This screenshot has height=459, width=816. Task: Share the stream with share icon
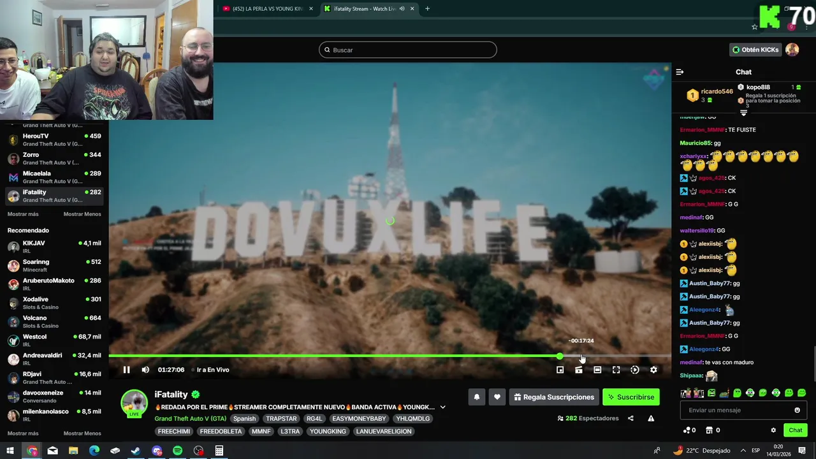(630, 419)
